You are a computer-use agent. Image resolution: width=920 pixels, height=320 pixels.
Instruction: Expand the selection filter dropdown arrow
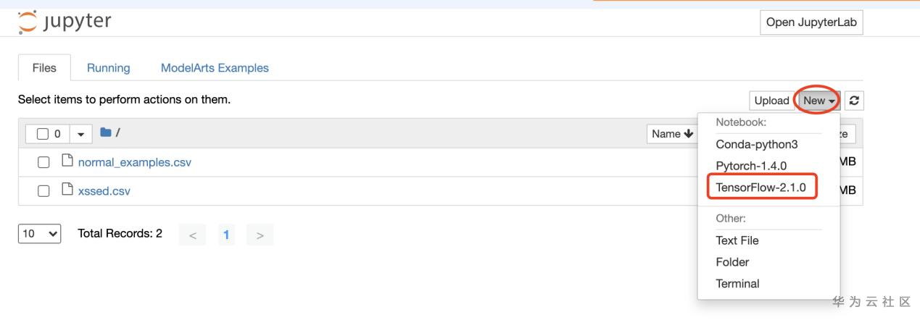tap(79, 134)
